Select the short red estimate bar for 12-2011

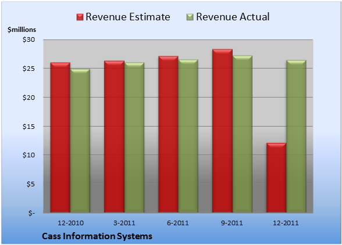click(x=276, y=178)
